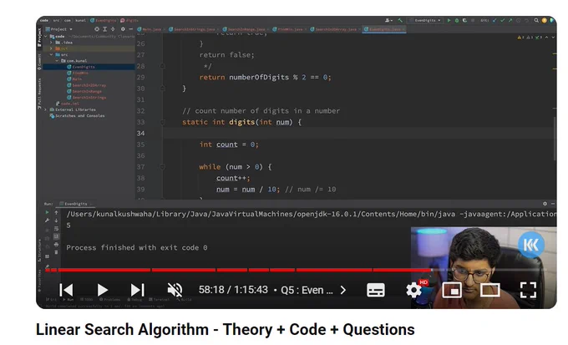This screenshot has height=345, width=568.
Task: Click the wrench icon in the Run panel
Action: (47, 221)
